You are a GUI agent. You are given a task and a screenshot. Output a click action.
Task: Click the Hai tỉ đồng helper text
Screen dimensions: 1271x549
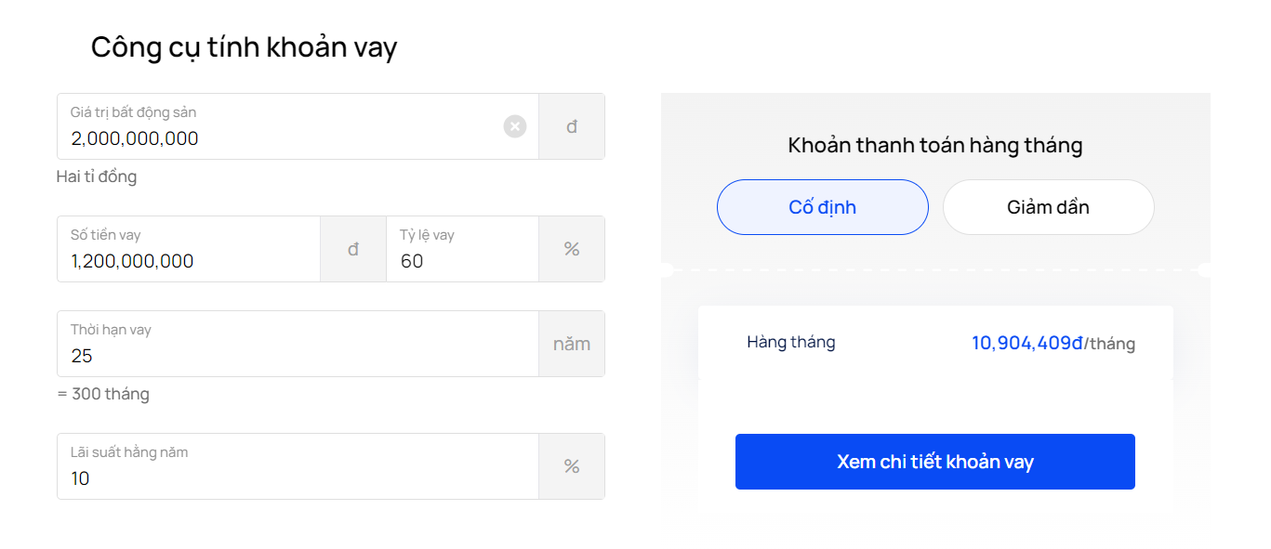[x=97, y=176]
